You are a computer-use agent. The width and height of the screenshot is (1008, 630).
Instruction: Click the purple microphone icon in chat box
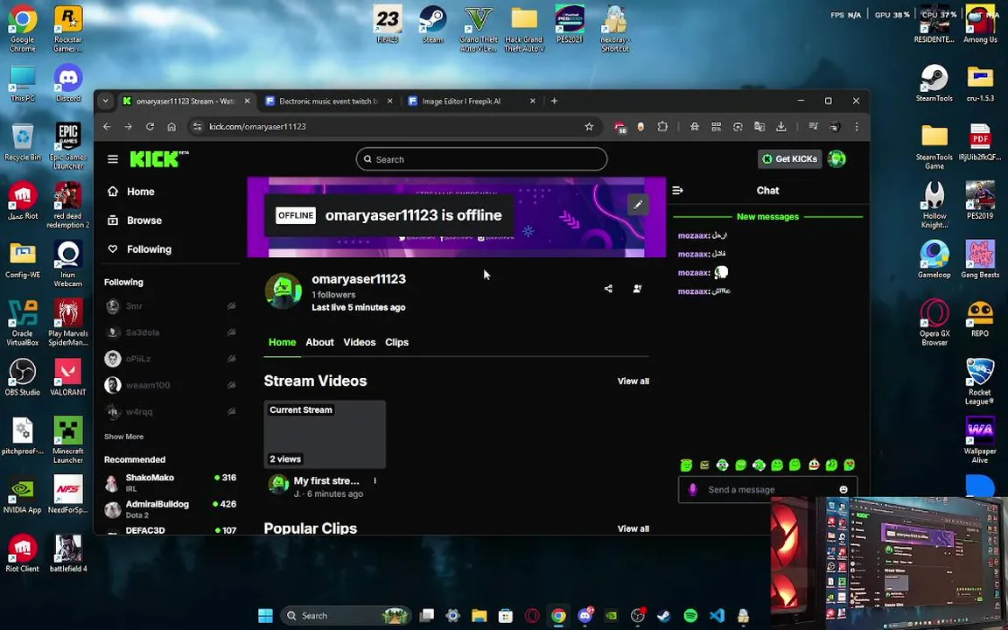[692, 489]
